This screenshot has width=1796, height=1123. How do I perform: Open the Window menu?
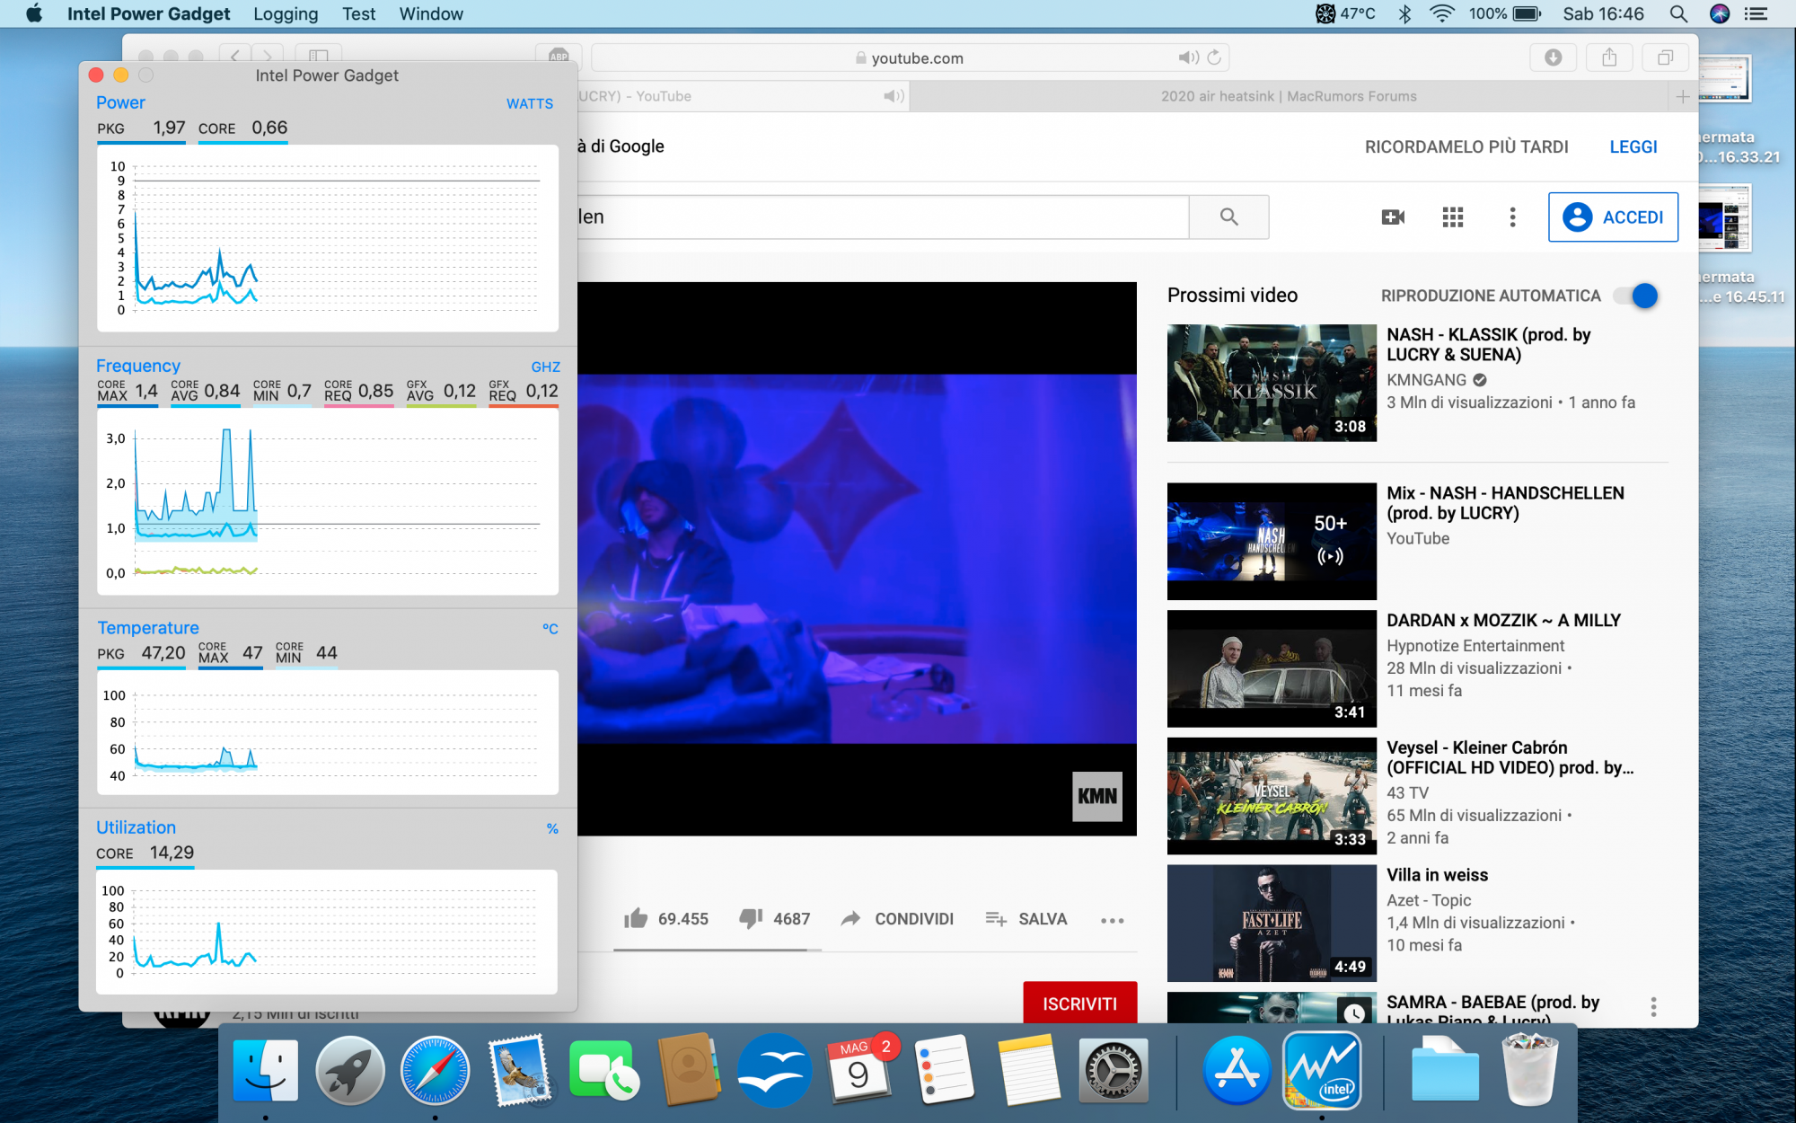pos(431,13)
